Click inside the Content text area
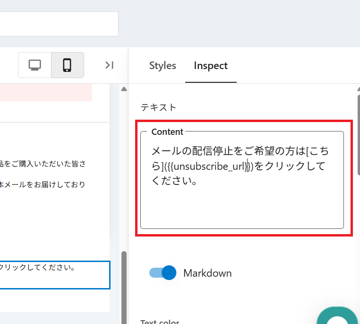Screen dimensions: 360x324 pos(242,180)
